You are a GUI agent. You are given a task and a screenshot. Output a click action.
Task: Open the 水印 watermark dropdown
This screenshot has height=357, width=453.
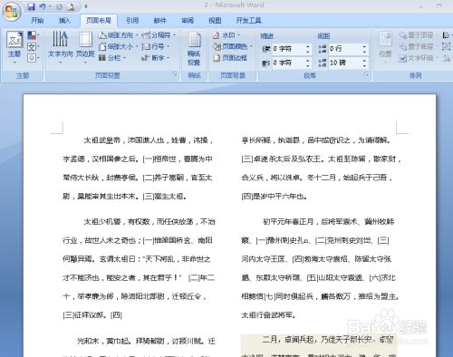coord(226,35)
